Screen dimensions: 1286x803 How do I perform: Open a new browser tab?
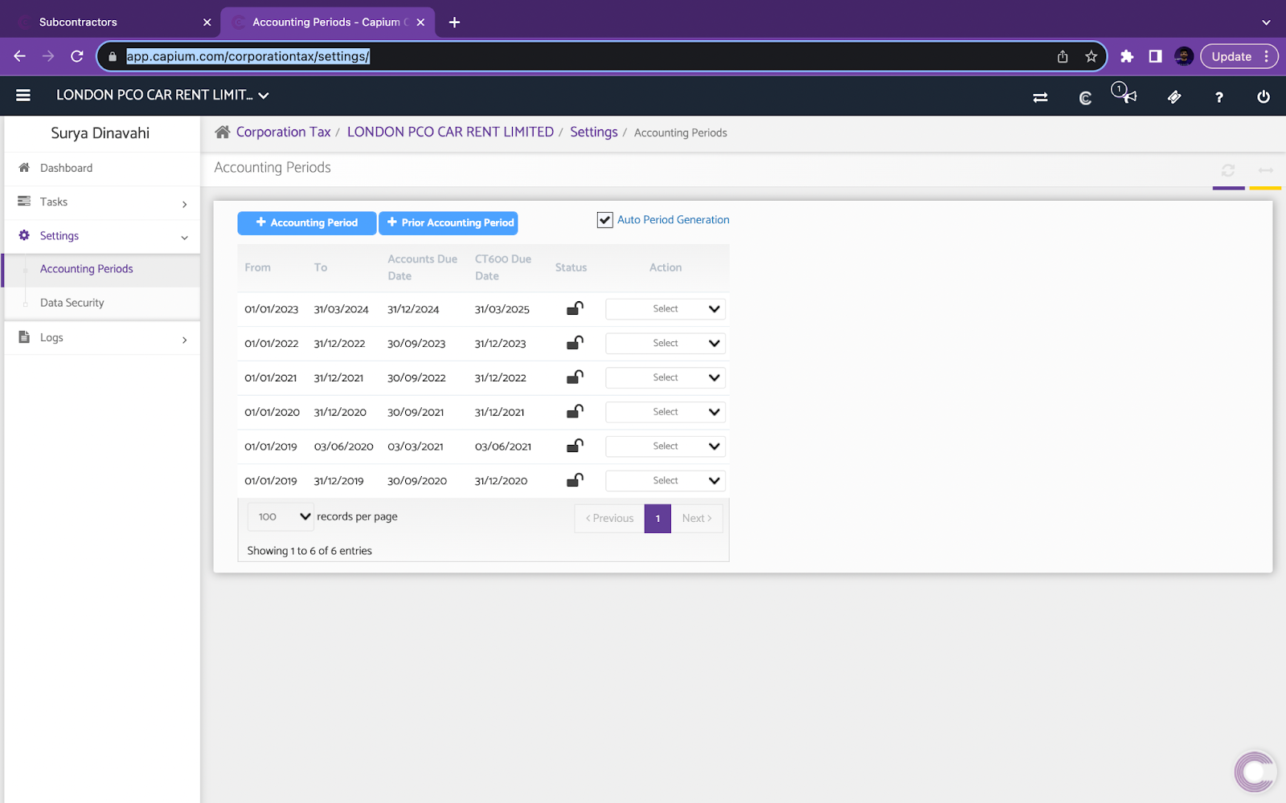pyautogui.click(x=454, y=22)
